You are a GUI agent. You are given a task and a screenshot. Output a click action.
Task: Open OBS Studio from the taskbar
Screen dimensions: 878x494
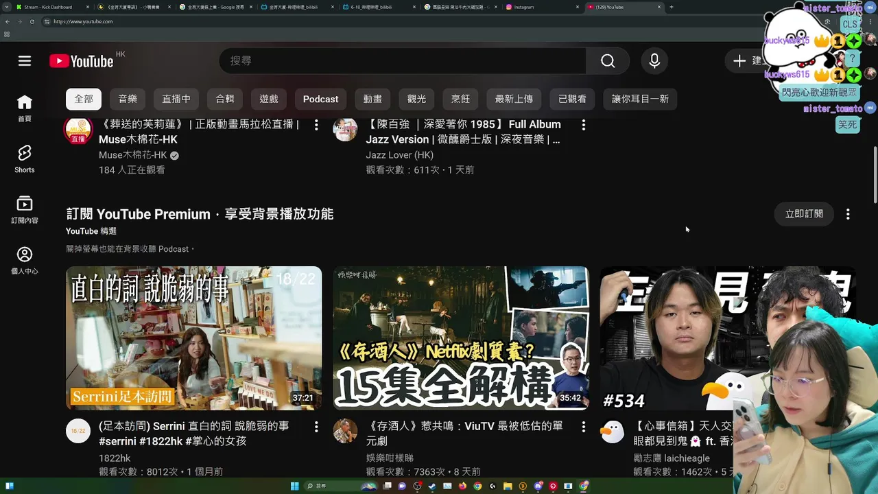[x=417, y=486]
